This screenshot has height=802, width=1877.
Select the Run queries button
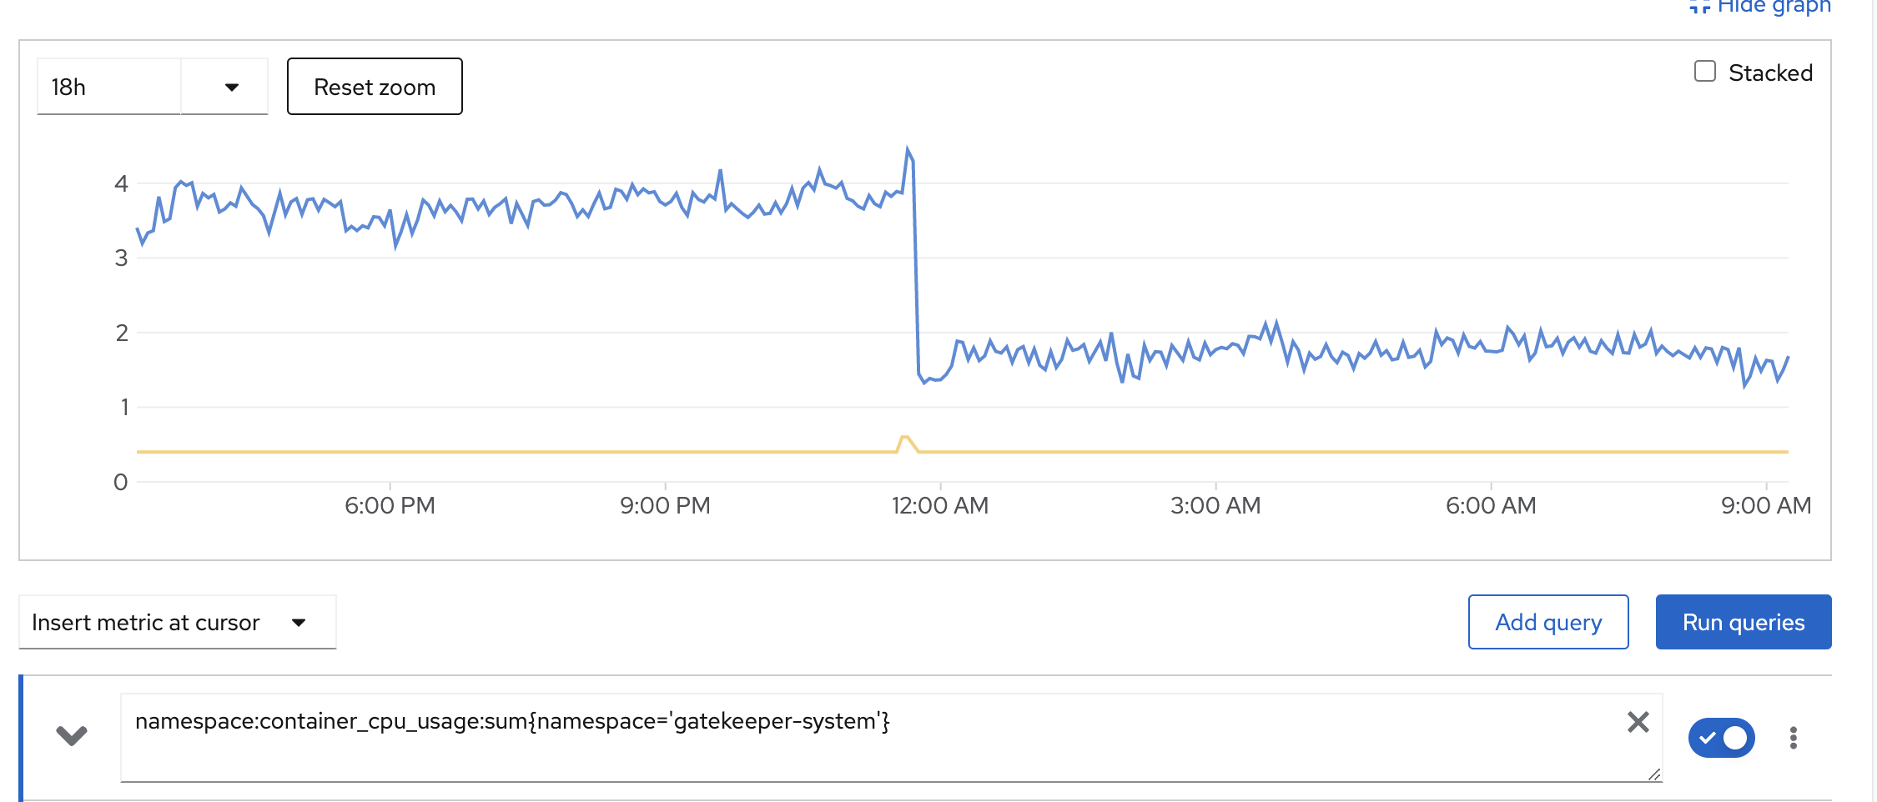[x=1743, y=622]
